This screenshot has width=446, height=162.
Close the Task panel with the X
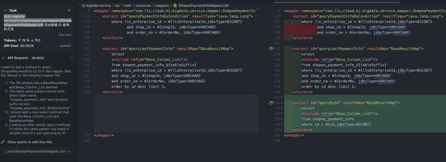click(69, 10)
